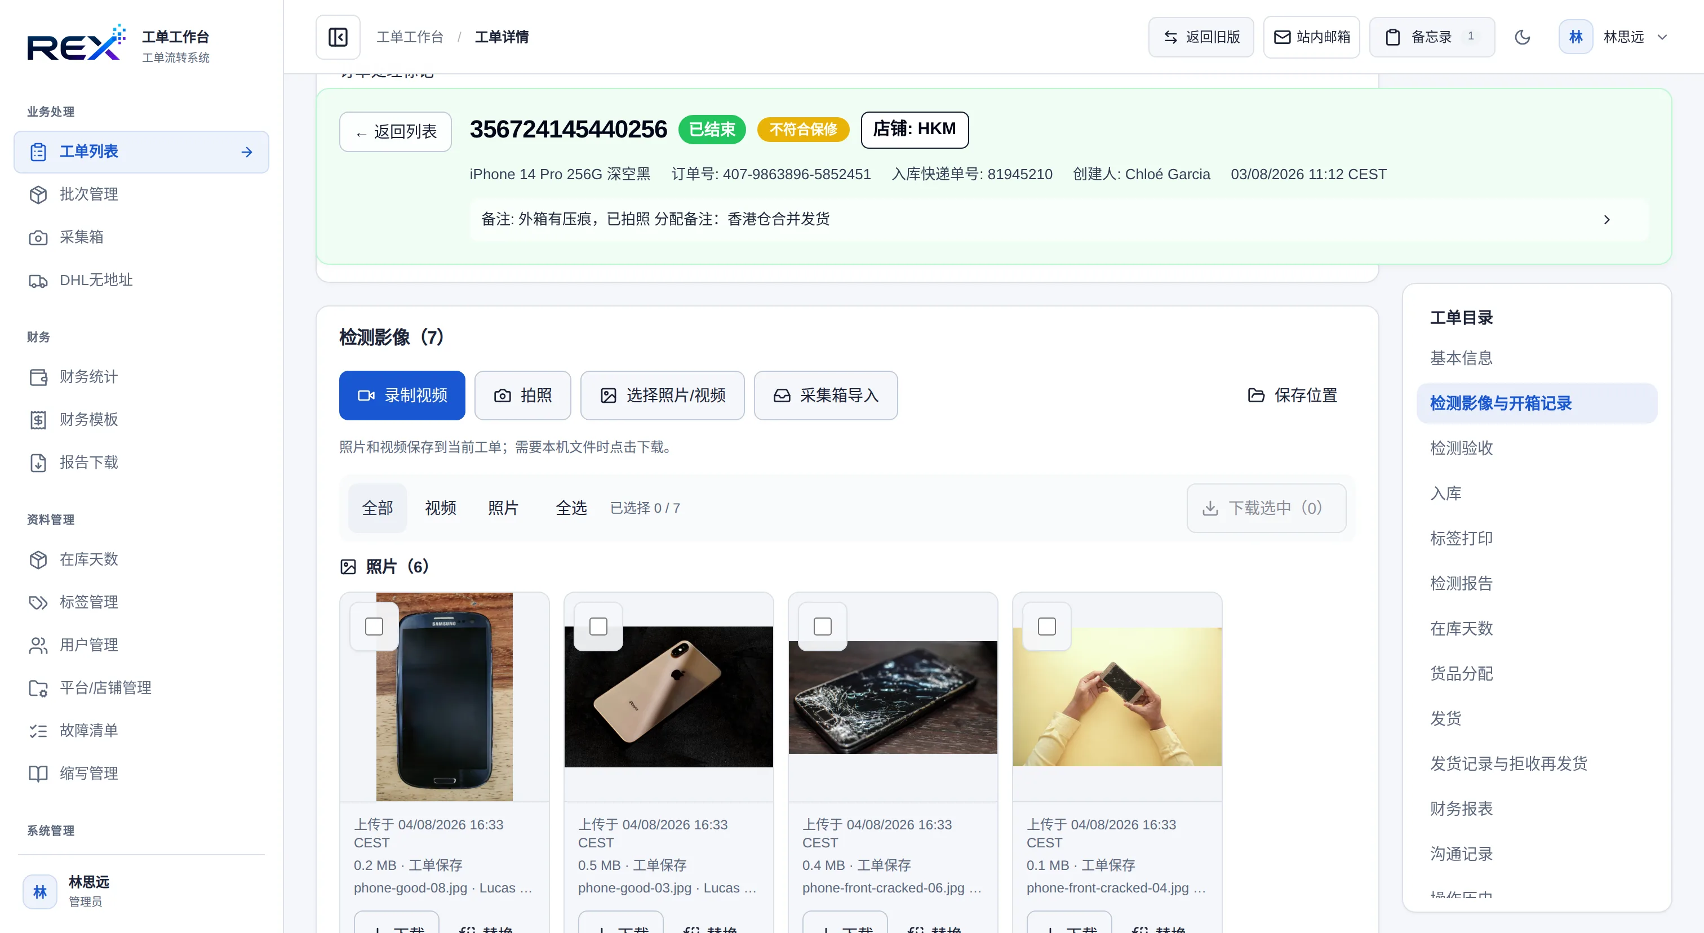Open 平台/店铺管理 in the sidebar
1704x933 pixels.
click(141, 688)
